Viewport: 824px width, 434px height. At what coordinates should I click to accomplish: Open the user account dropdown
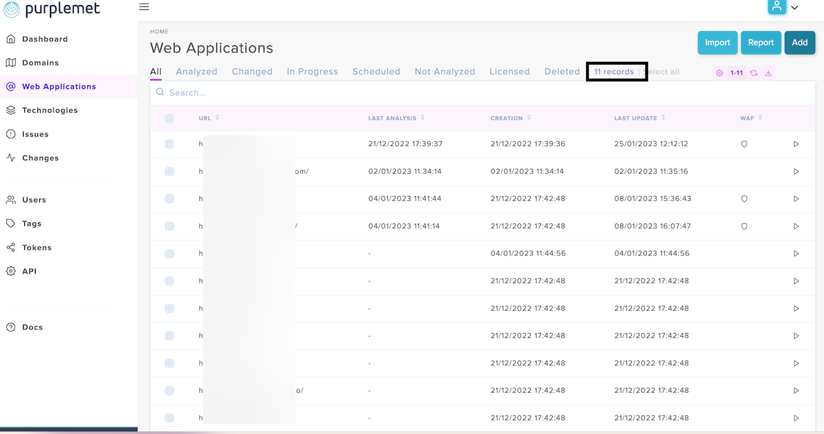[783, 7]
